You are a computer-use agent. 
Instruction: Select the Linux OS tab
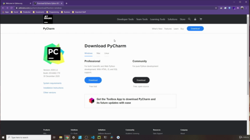(x=107, y=53)
